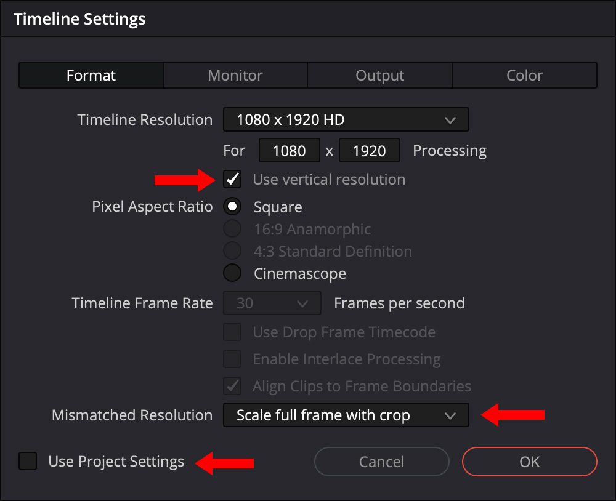Confirm settings with the OK button
616x501 pixels.
[x=529, y=462]
